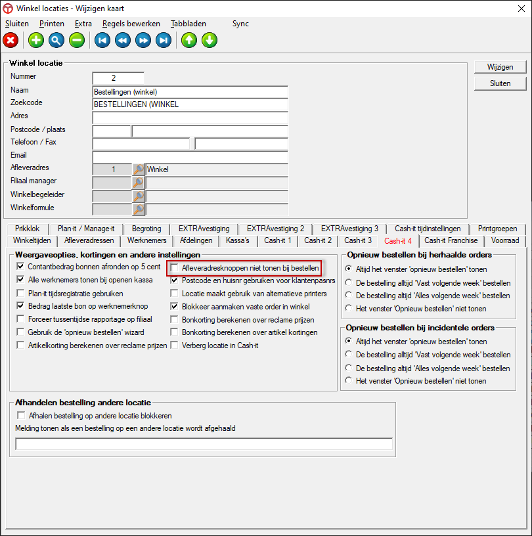532x536 pixels.
Task: Click the app icon in title bar
Action: [8, 9]
